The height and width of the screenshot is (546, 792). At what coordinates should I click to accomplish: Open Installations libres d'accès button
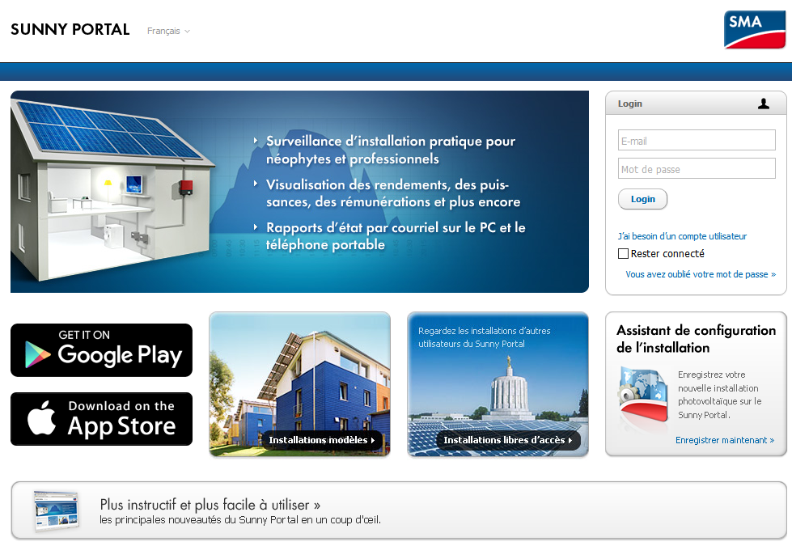coord(507,440)
